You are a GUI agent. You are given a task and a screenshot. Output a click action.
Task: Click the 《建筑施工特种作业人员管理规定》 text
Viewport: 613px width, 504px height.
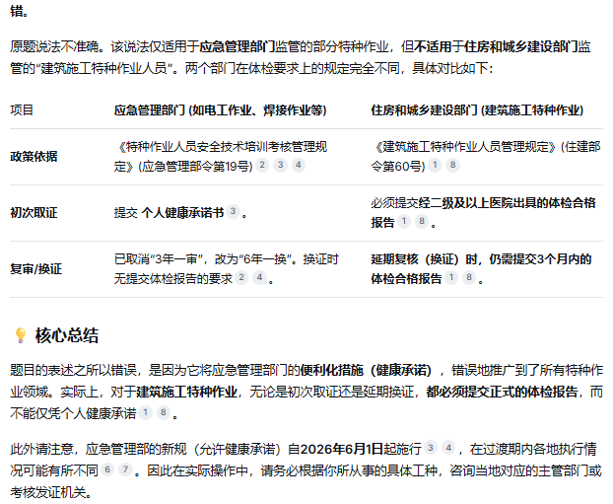coord(464,147)
